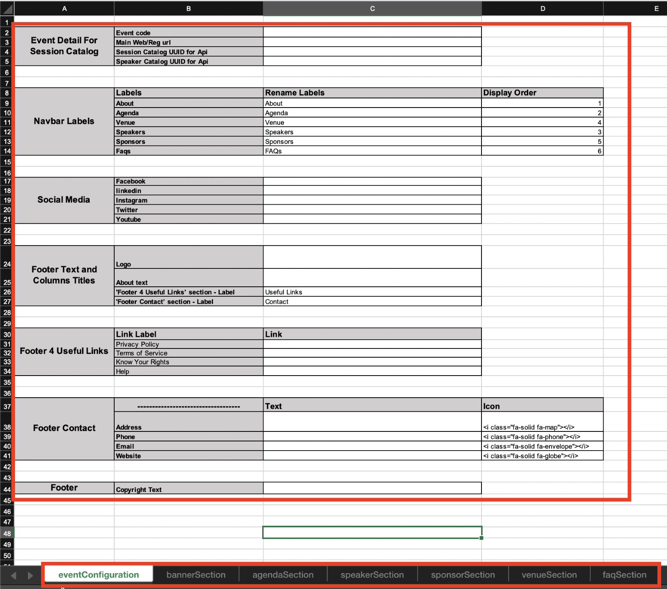This screenshot has height=589, width=667.
Task: Select the fa-map icon code cell
Action: (542, 422)
